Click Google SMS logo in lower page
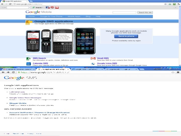Image resolution: width=181 pixels, height=136 pixels. tap(20, 78)
